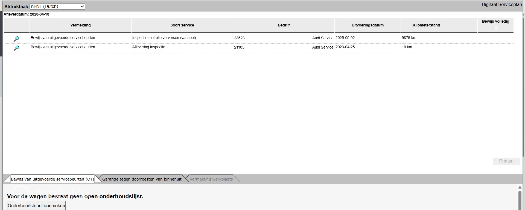Switch to Garantie tegen doorroesten van binnenuit tab

(142, 179)
